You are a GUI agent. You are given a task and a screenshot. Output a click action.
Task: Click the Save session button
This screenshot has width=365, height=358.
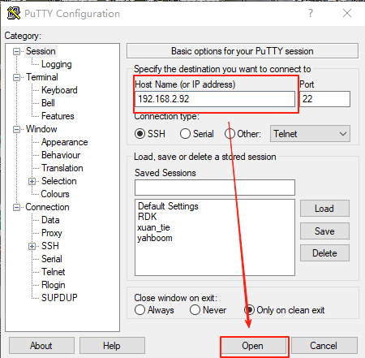point(324,231)
